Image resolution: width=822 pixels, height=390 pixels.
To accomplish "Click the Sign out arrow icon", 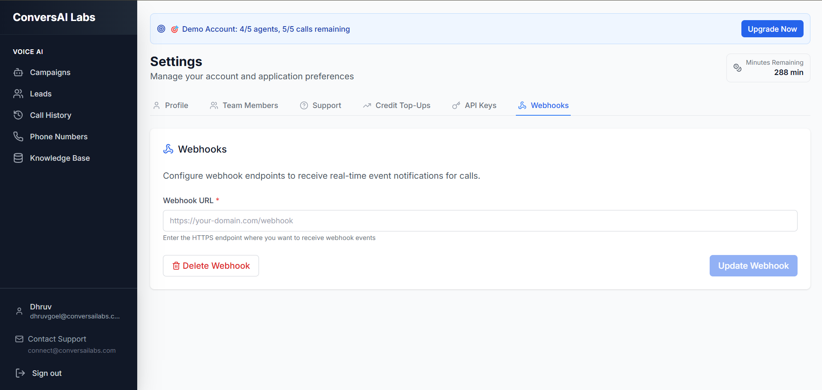I will click(20, 373).
